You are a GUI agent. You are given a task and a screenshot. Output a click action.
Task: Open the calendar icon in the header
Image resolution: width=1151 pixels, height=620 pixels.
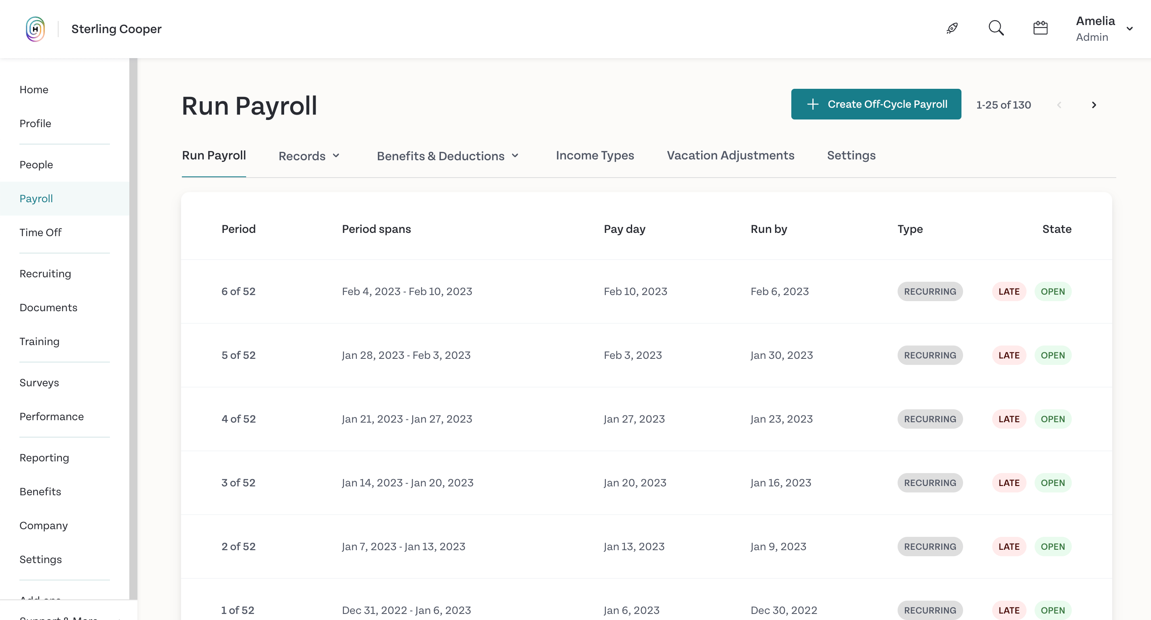click(x=1040, y=28)
